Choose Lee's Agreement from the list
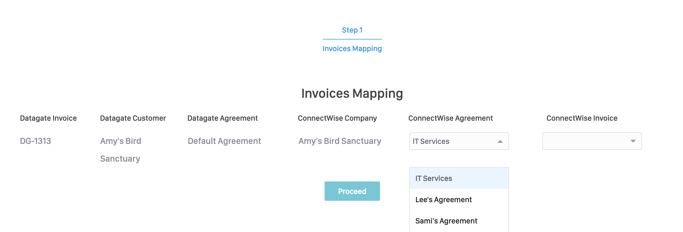The width and height of the screenshot is (683, 232). (443, 200)
